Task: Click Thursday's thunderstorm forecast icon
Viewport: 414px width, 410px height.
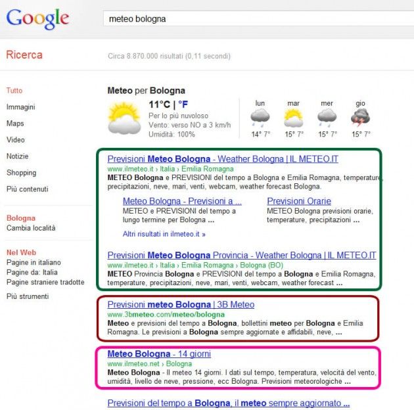Action: (x=360, y=118)
